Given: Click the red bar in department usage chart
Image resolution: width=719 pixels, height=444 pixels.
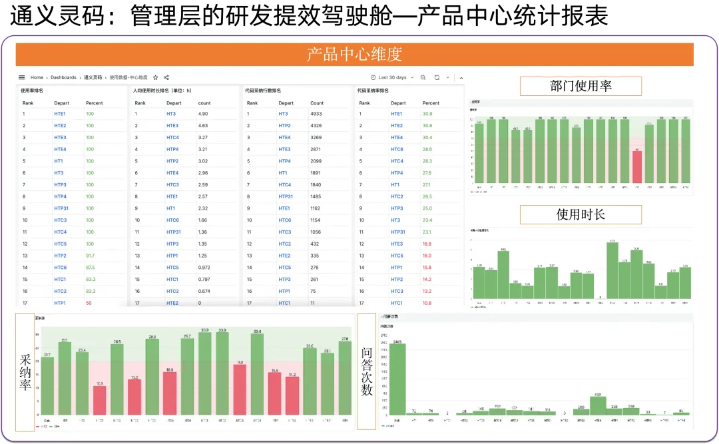Looking at the screenshot, I should 637,167.
